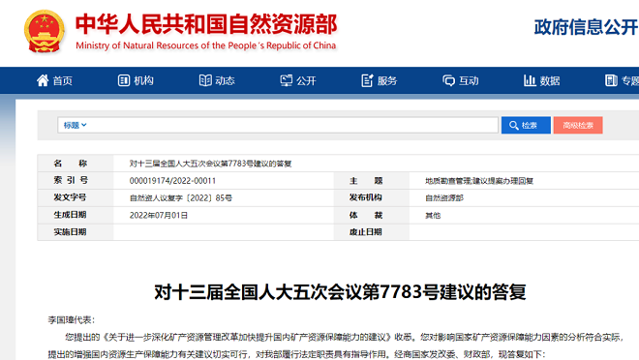Viewport: 639px width, 360px height.
Task: Open the 首页 menu item
Action: point(54,80)
